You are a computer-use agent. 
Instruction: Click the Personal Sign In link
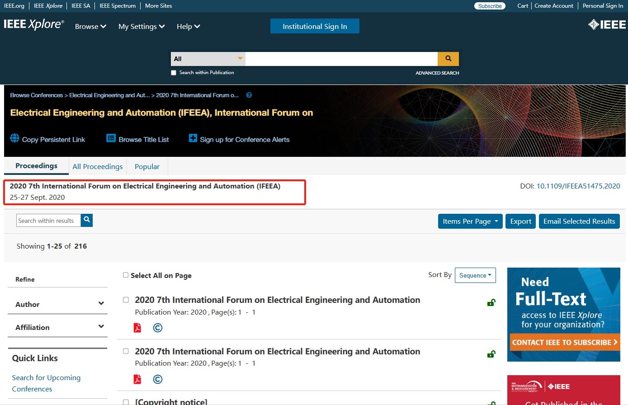[603, 6]
